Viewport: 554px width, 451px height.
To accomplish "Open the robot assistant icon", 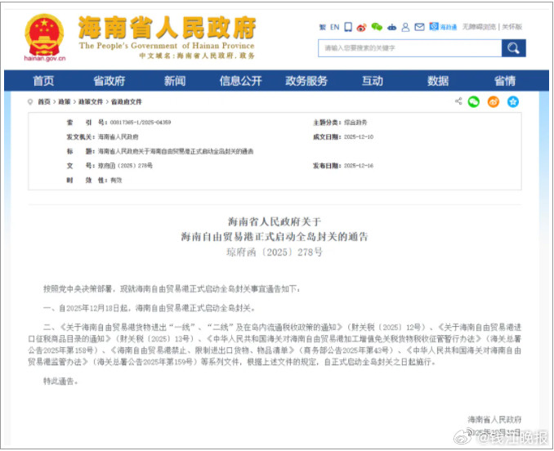I will click(x=392, y=27).
